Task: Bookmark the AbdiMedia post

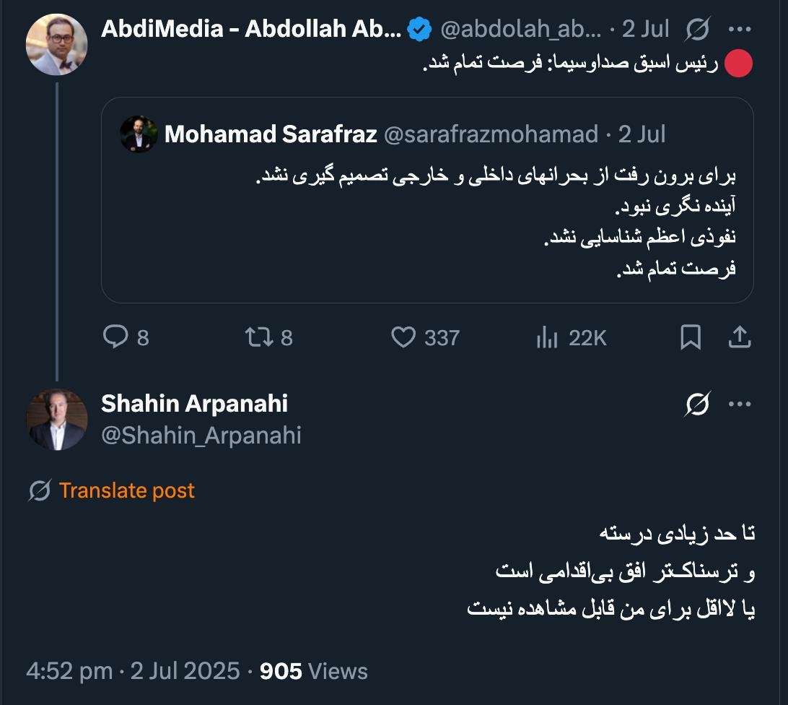Action: click(x=691, y=337)
